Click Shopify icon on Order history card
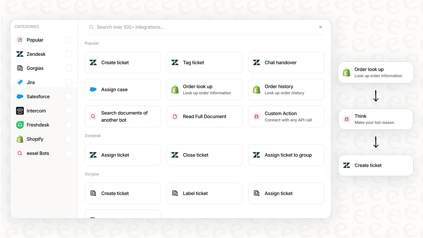The width and height of the screenshot is (423, 238). point(257,89)
